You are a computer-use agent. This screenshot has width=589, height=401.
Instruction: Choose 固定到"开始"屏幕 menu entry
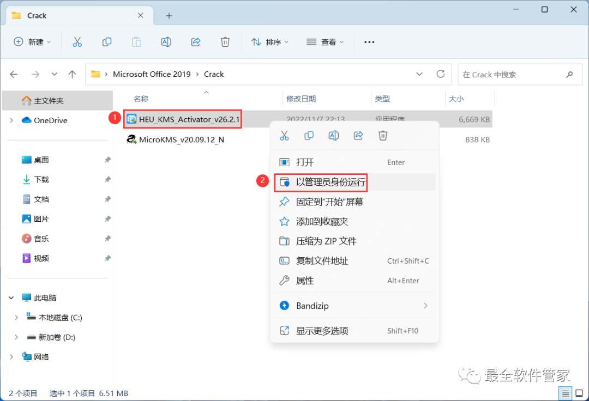(x=354, y=202)
